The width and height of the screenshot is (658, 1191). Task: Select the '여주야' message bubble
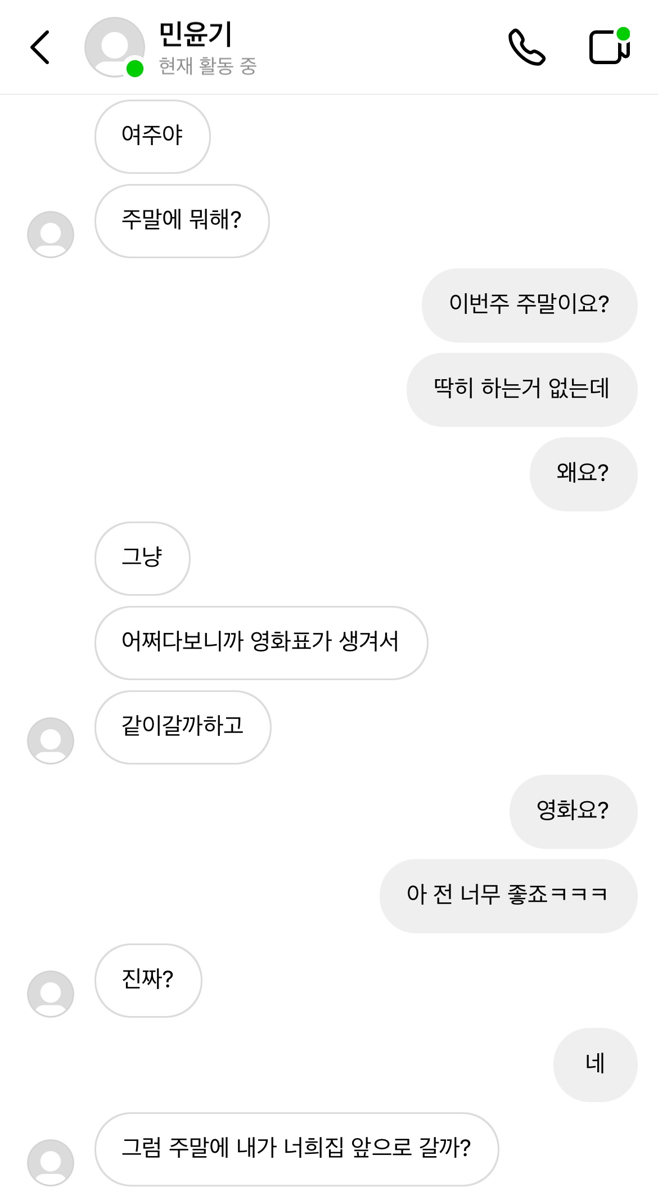(152, 136)
